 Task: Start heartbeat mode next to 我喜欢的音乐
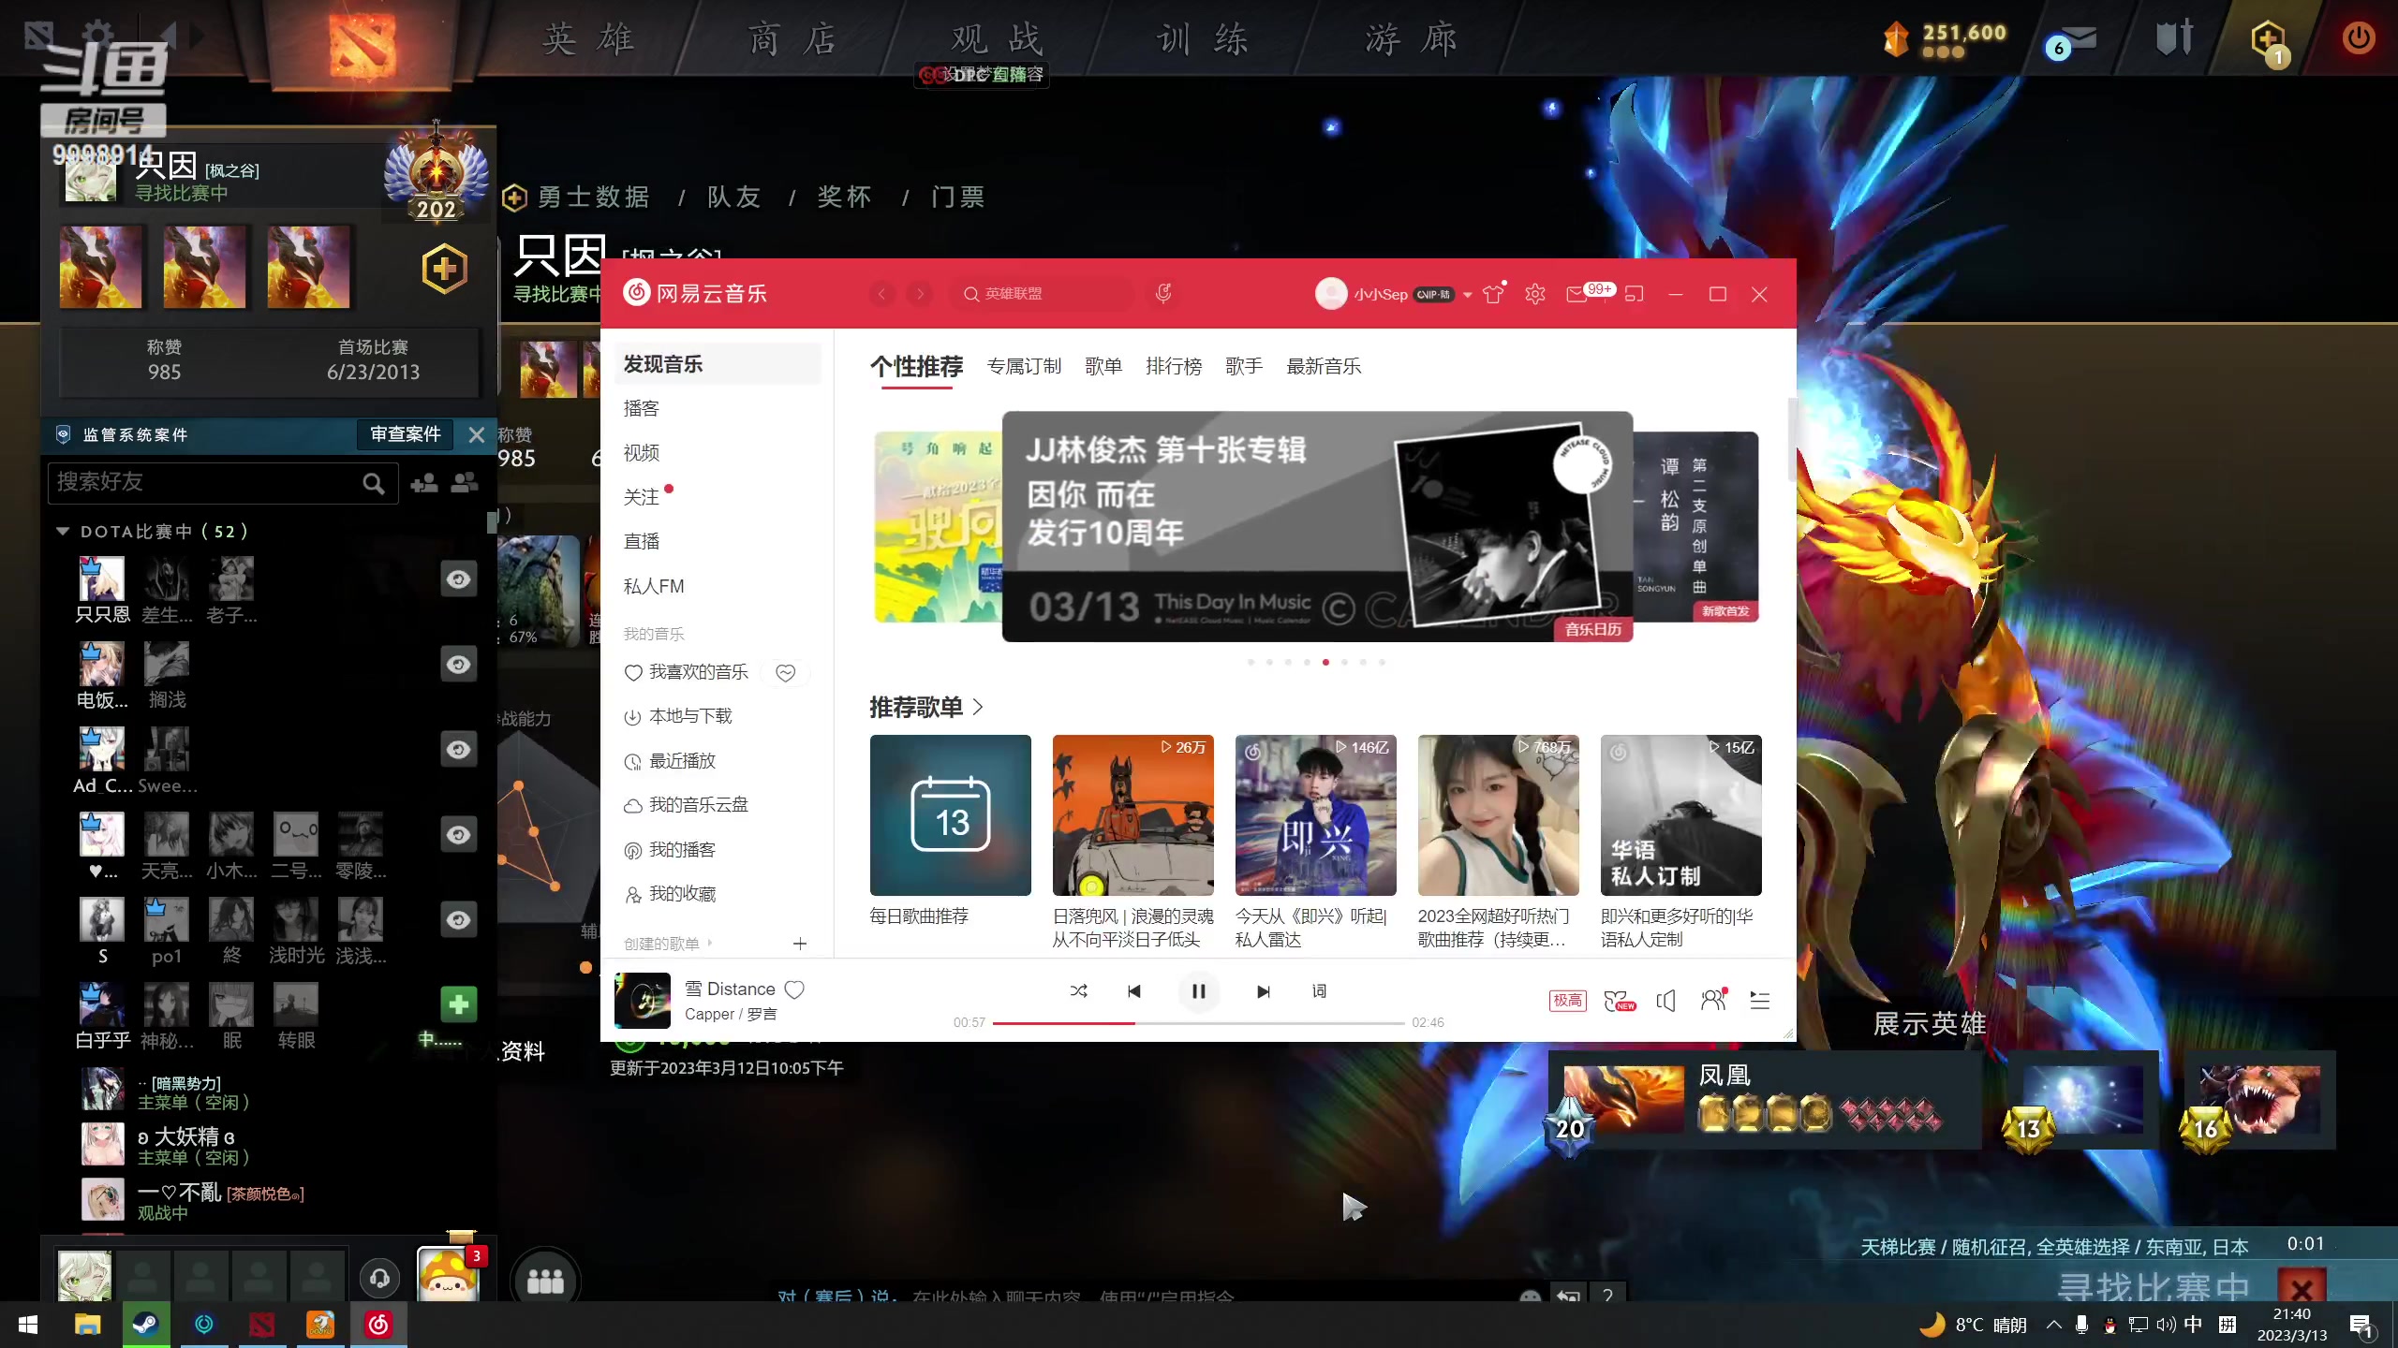coord(786,672)
